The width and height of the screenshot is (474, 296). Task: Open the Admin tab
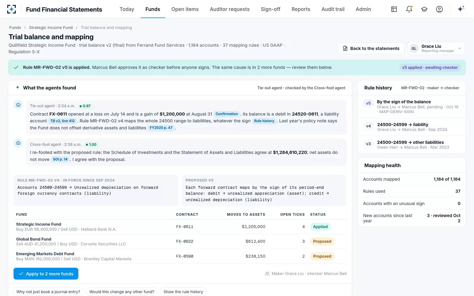point(363,9)
